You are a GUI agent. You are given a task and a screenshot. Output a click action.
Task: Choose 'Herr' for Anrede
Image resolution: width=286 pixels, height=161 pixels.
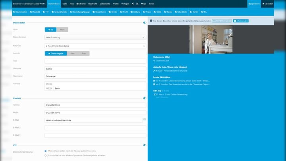pos(72,53)
